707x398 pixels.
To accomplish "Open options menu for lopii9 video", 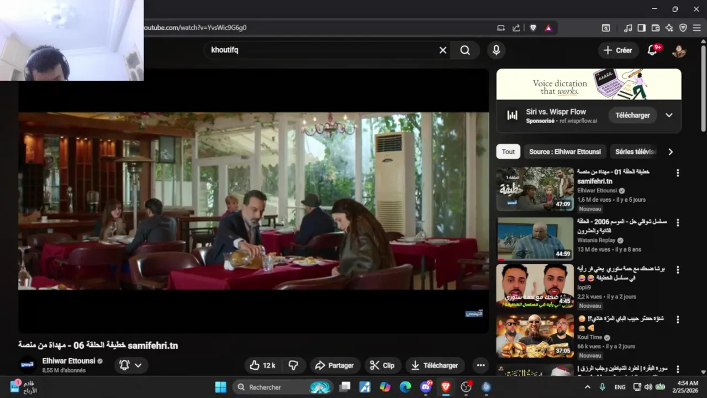I will [678, 270].
